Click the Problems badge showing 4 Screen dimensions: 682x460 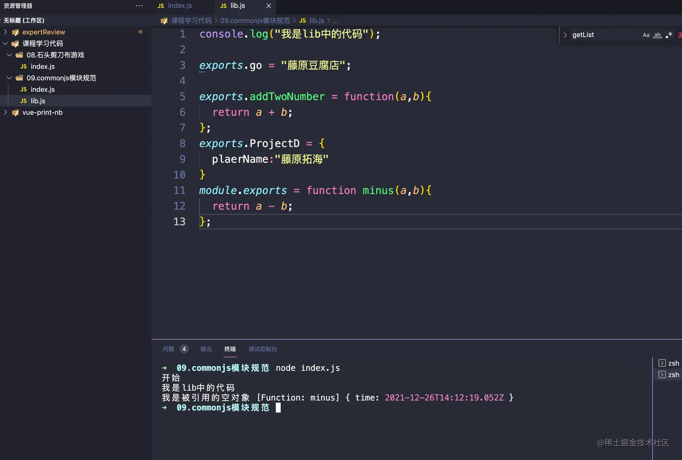184,349
